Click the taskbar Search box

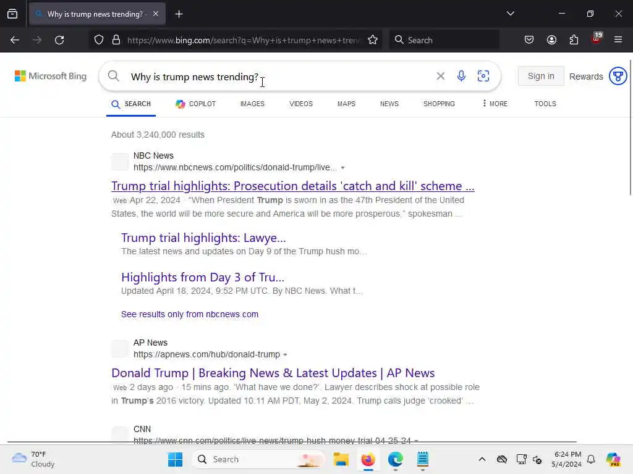(258, 459)
